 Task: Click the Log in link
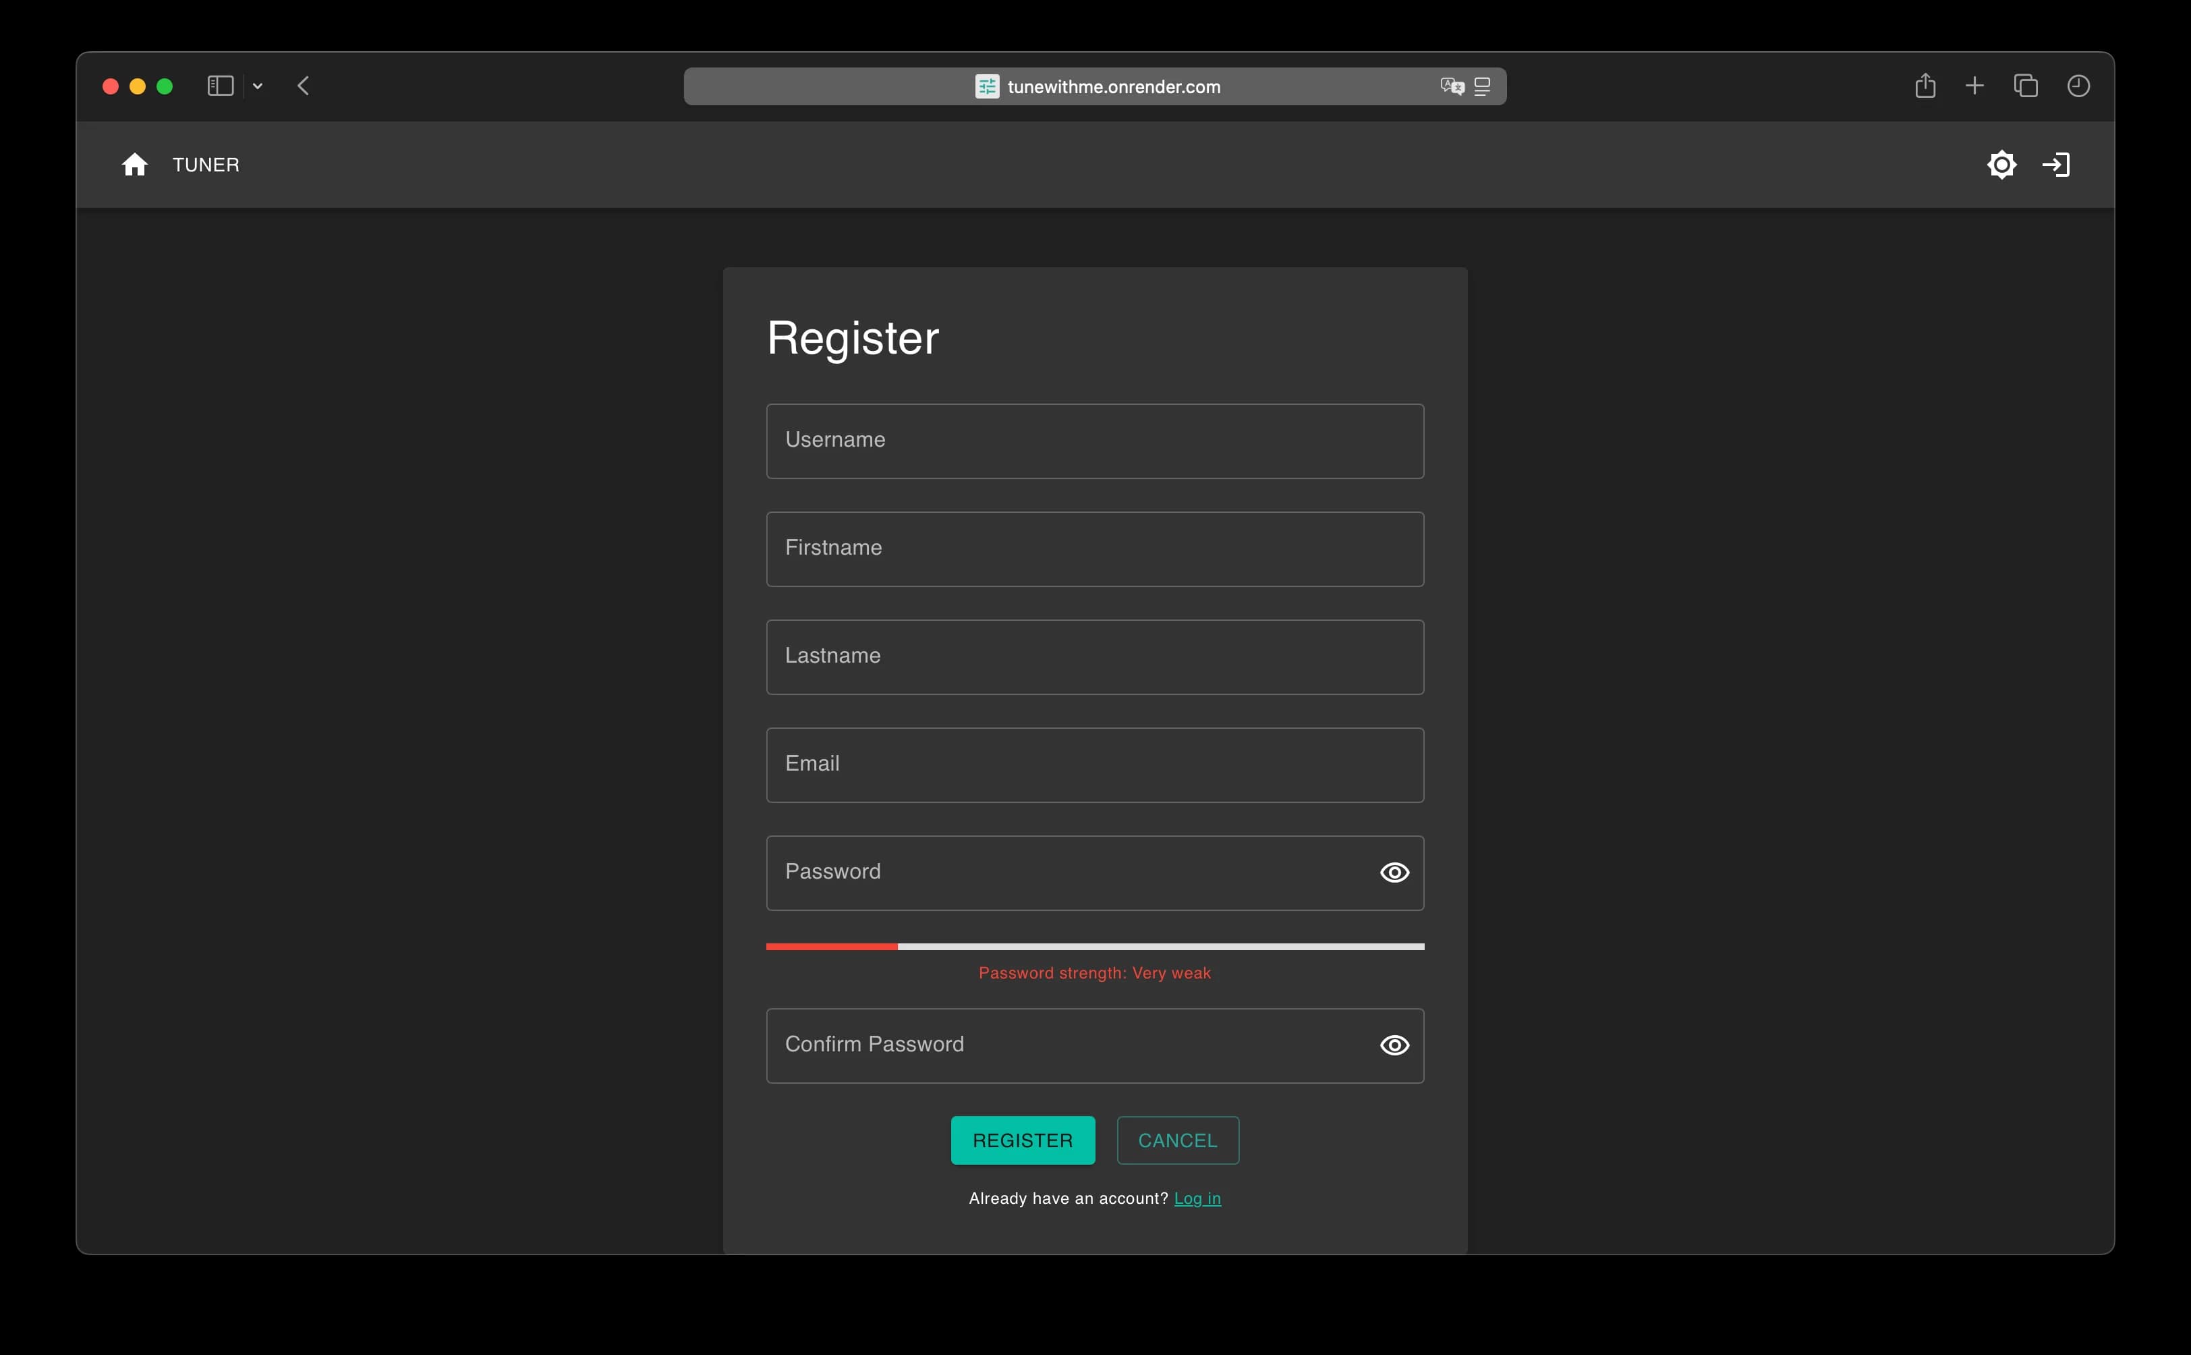1197,1198
